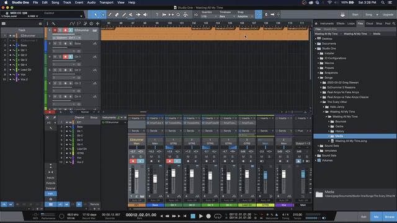Toggle the Browse view button
The image size is (397, 223).
390,217
